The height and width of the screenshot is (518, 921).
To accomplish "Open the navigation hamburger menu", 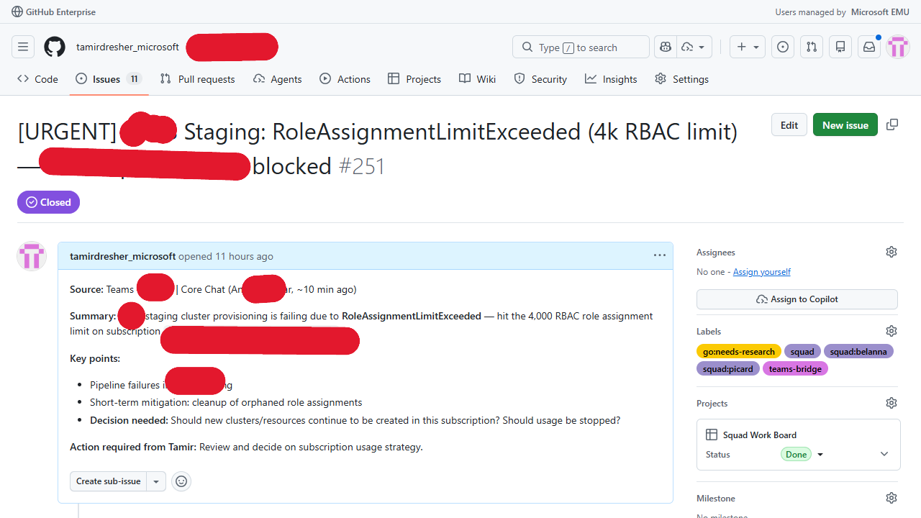I will (x=23, y=47).
